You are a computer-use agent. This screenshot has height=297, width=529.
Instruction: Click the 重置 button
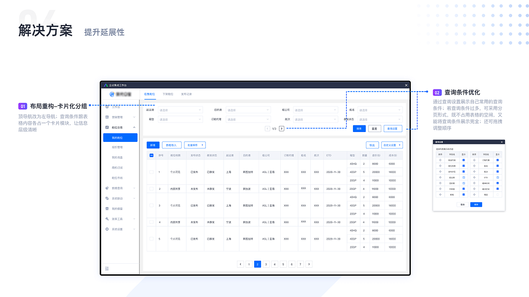click(x=374, y=129)
